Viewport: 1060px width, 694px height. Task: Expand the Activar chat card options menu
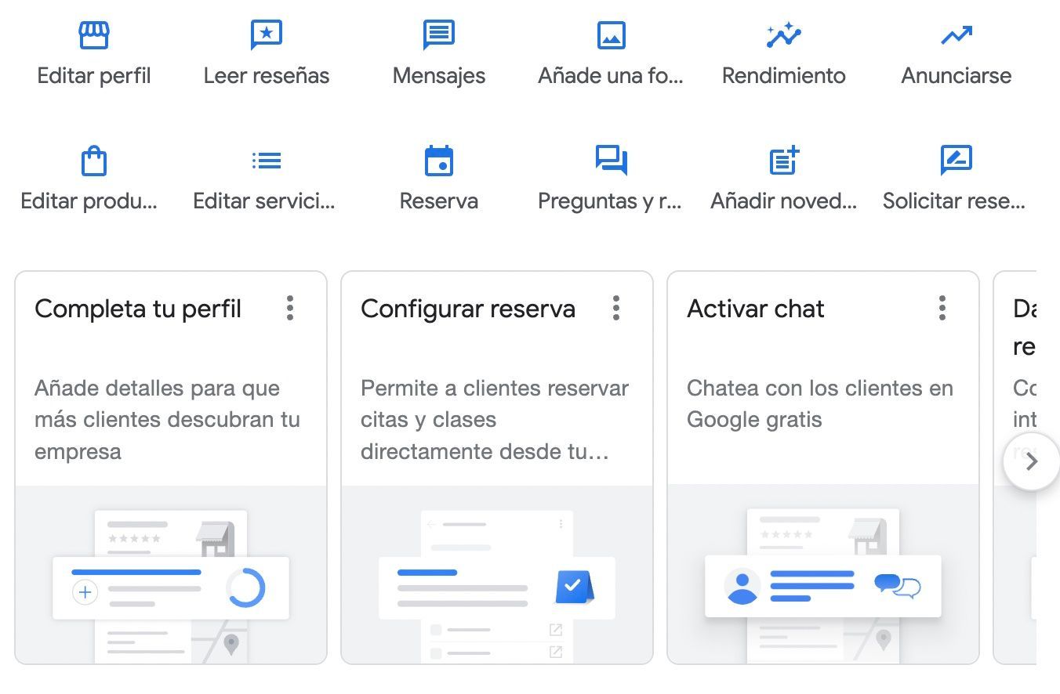point(942,309)
